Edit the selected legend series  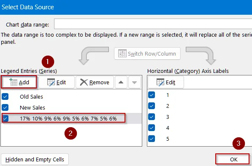(x=57, y=82)
